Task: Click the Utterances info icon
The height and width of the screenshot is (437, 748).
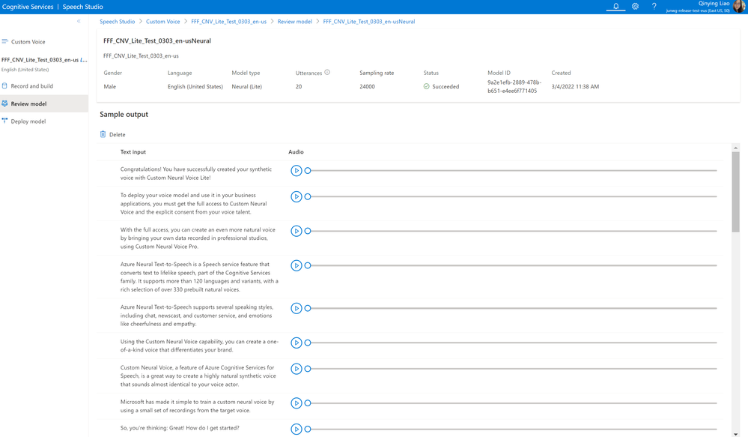Action: pos(327,73)
